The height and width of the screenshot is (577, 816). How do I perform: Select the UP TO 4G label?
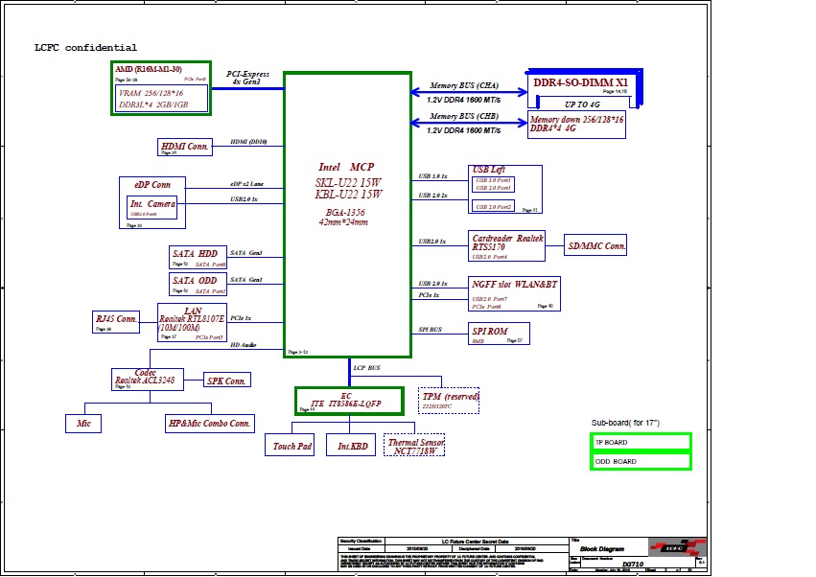582,104
